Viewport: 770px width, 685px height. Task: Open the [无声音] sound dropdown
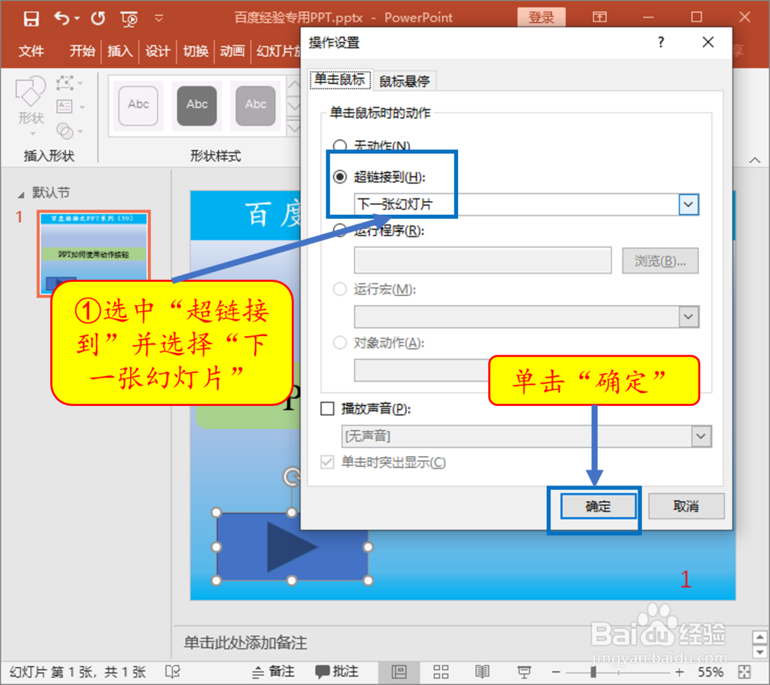tap(701, 436)
